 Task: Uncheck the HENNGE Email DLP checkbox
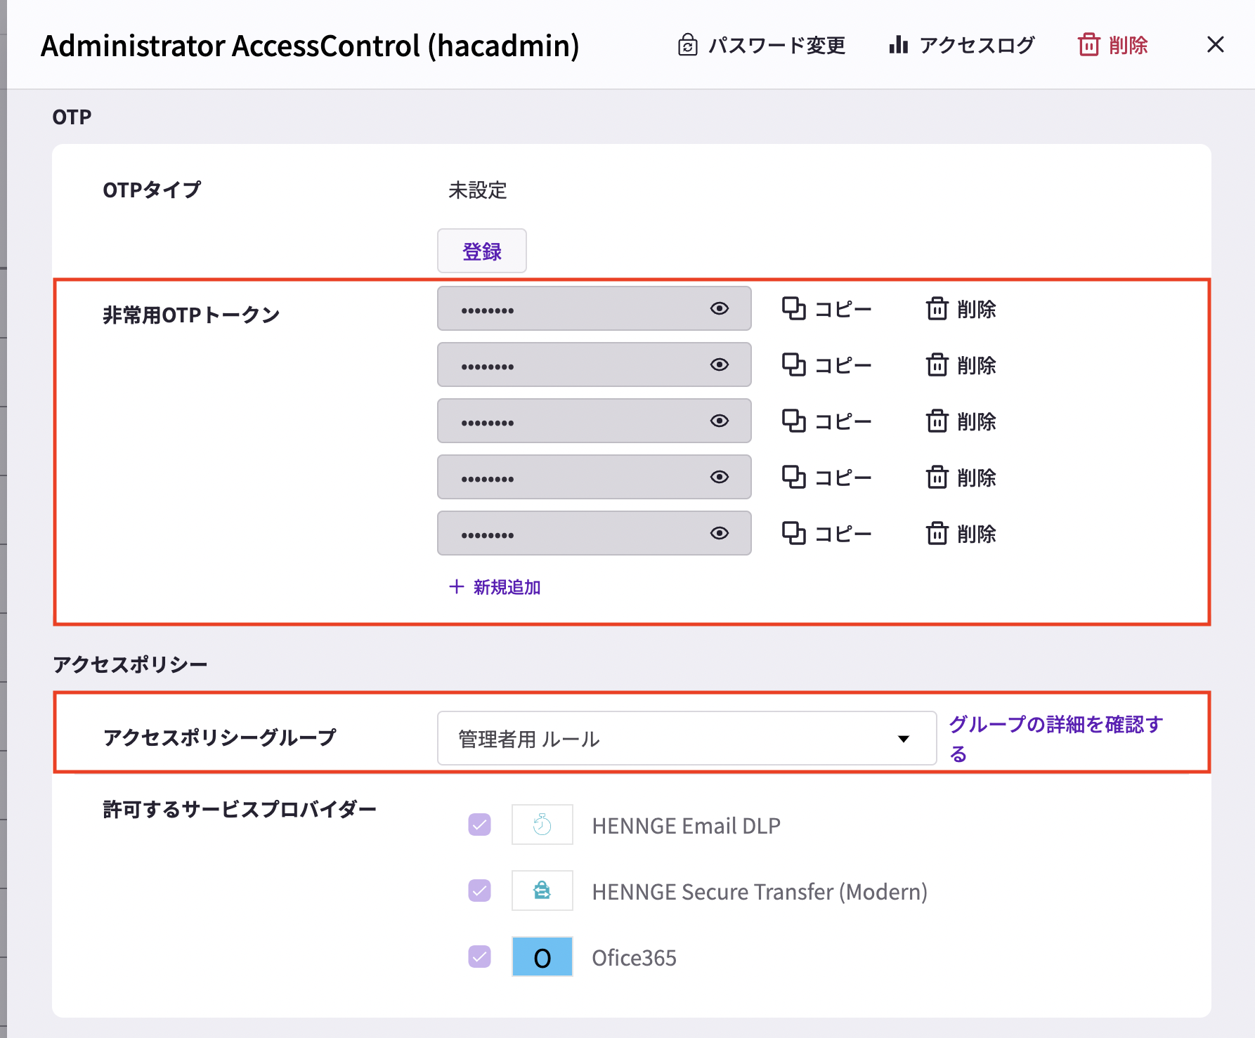point(480,825)
